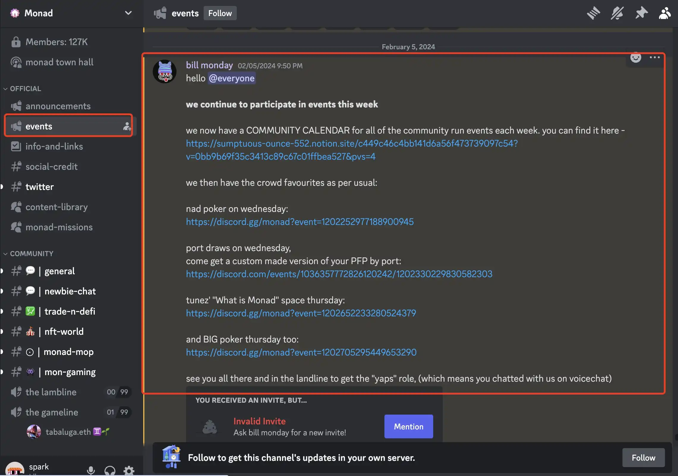Open the Notion community calendar link

[352, 150]
